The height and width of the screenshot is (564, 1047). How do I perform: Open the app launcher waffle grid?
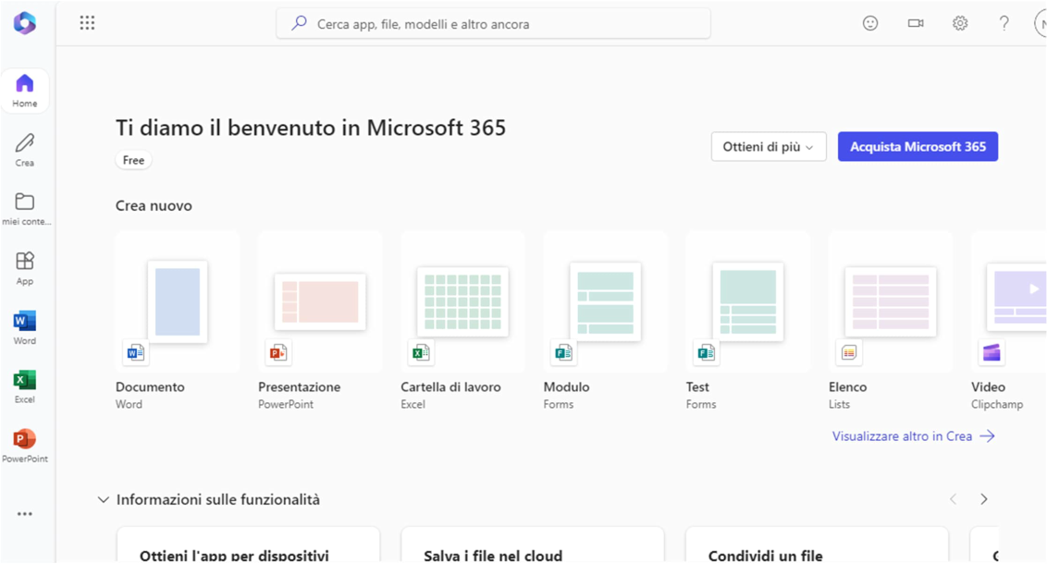click(88, 23)
